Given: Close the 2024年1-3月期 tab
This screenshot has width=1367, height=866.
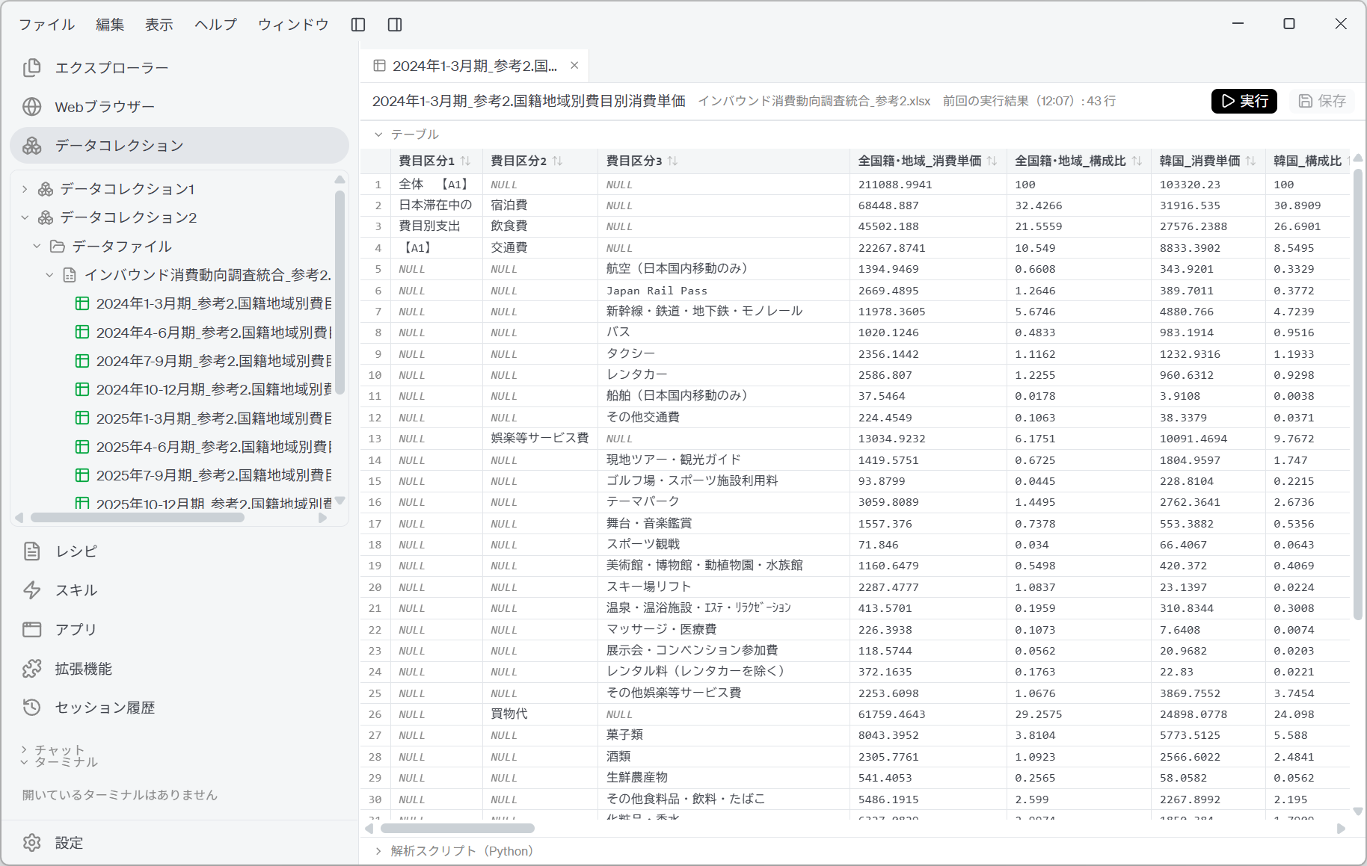Looking at the screenshot, I should click(x=574, y=66).
